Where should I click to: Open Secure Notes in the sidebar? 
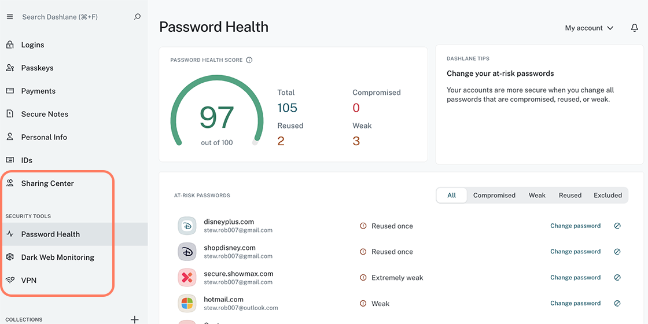click(x=73, y=114)
